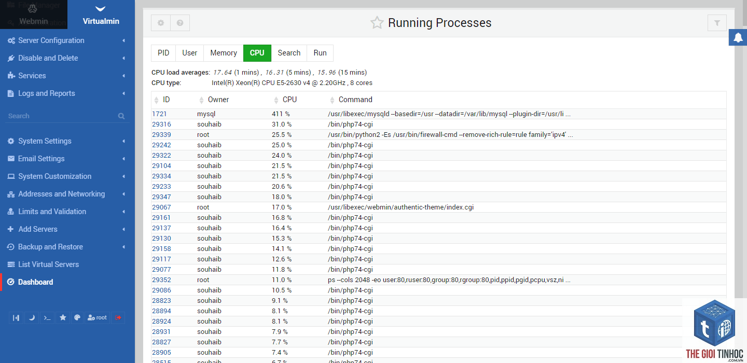The height and width of the screenshot is (363, 747).
Task: Open List Virtual Servers
Action: (67, 264)
